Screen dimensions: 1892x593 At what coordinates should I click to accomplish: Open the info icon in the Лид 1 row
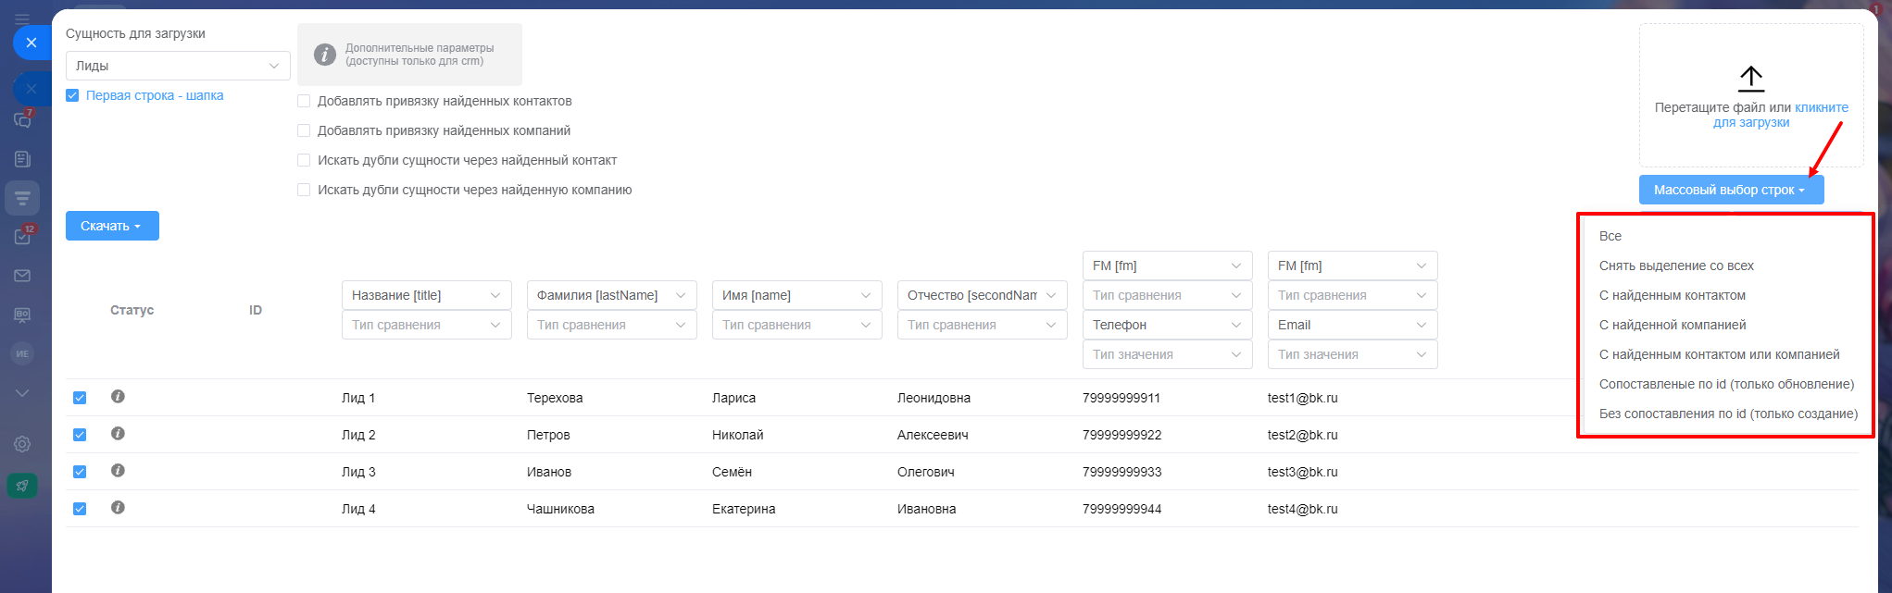(x=118, y=397)
